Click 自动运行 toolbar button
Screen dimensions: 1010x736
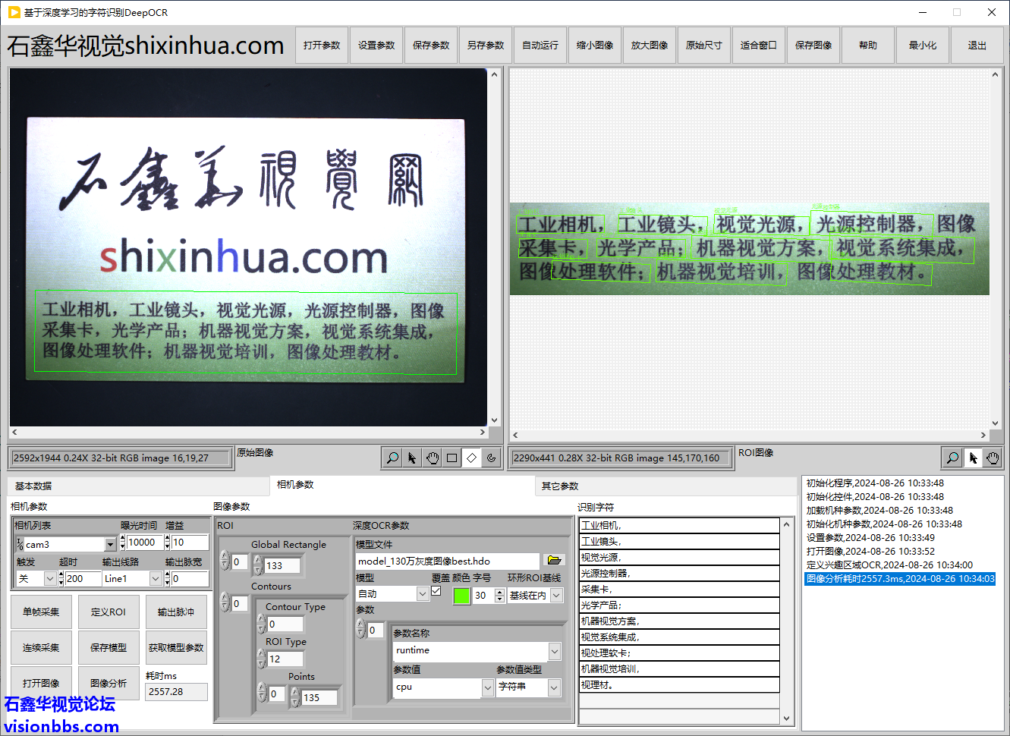[x=540, y=45]
